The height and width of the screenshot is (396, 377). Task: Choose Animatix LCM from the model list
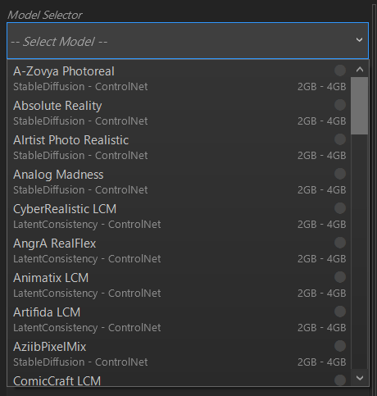(x=179, y=285)
